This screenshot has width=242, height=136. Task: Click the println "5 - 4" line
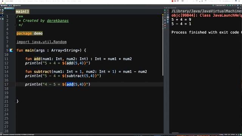click(63, 76)
